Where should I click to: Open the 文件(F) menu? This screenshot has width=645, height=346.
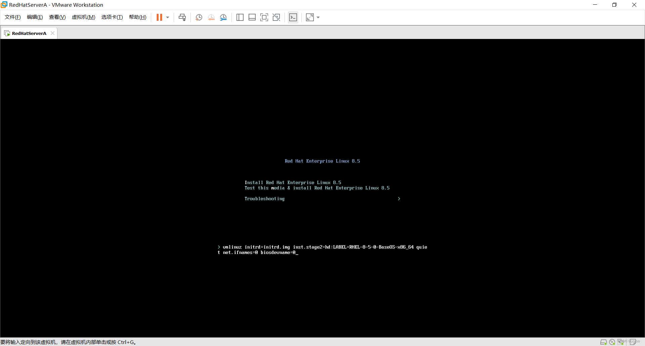coord(13,17)
